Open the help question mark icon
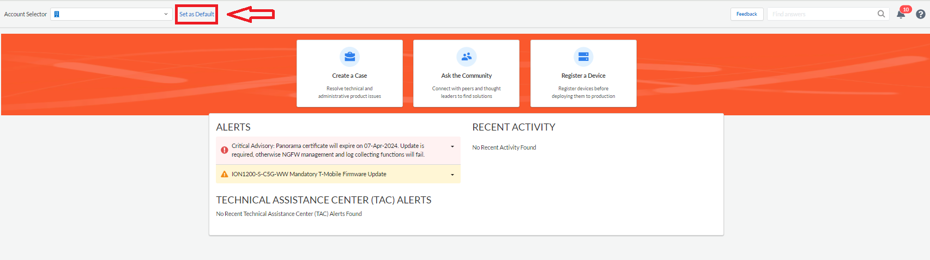The width and height of the screenshot is (930, 260). (x=921, y=14)
